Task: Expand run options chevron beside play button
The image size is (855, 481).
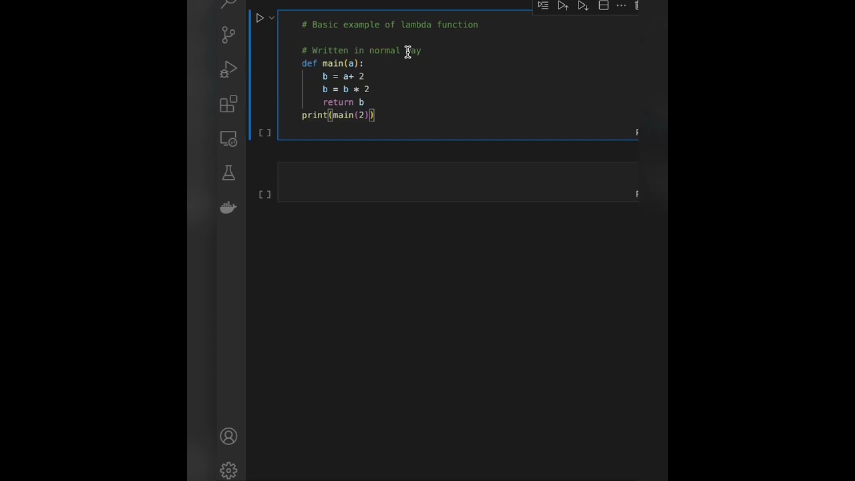Action: coord(272,18)
